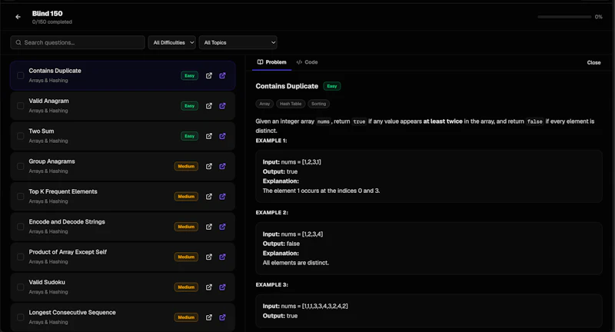The height and width of the screenshot is (332, 615).
Task: Select the Valid Sudoku question title
Action: point(47,282)
